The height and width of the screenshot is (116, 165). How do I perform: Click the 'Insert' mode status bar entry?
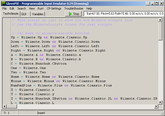click(x=41, y=113)
